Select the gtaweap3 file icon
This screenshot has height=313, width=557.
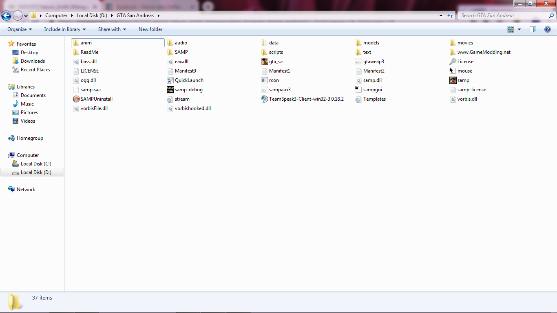[x=359, y=62]
